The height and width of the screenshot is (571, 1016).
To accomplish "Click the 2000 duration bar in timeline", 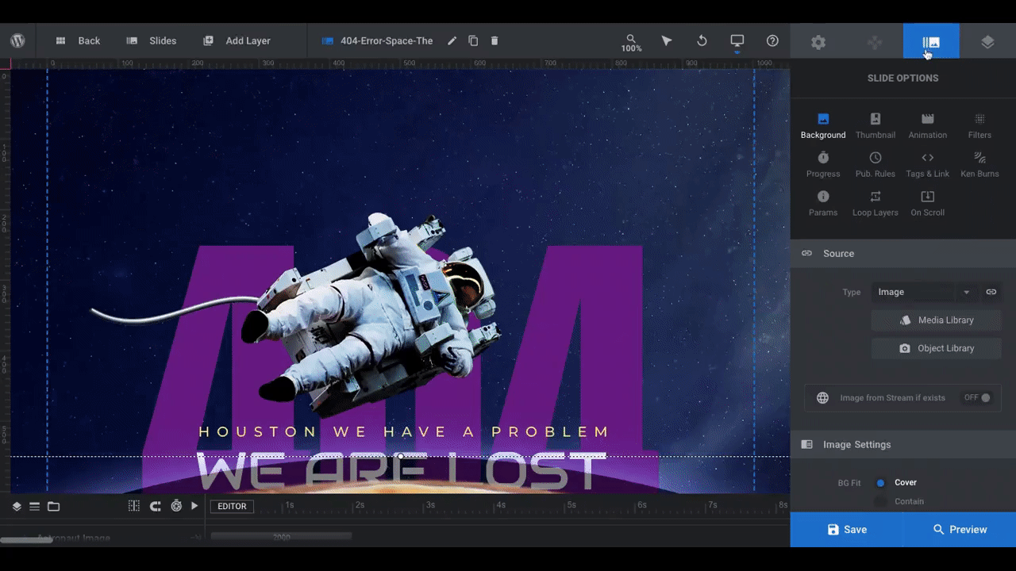I will tap(281, 537).
